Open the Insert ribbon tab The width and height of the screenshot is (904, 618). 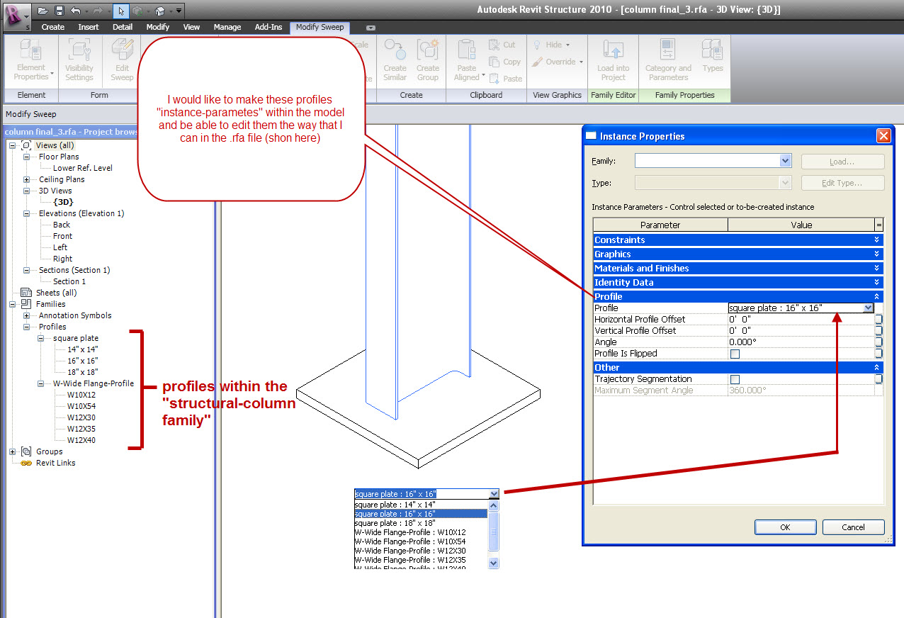[x=89, y=27]
